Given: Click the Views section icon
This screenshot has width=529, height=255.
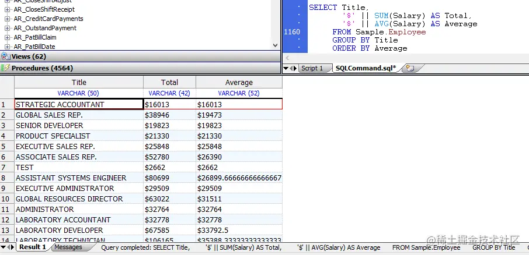Looking at the screenshot, I should pos(6,56).
